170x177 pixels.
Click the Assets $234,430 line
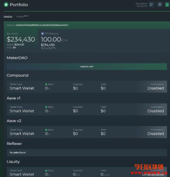pyautogui.click(x=15, y=45)
